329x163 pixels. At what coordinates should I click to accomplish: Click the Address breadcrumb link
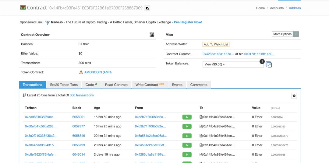click(295, 8)
